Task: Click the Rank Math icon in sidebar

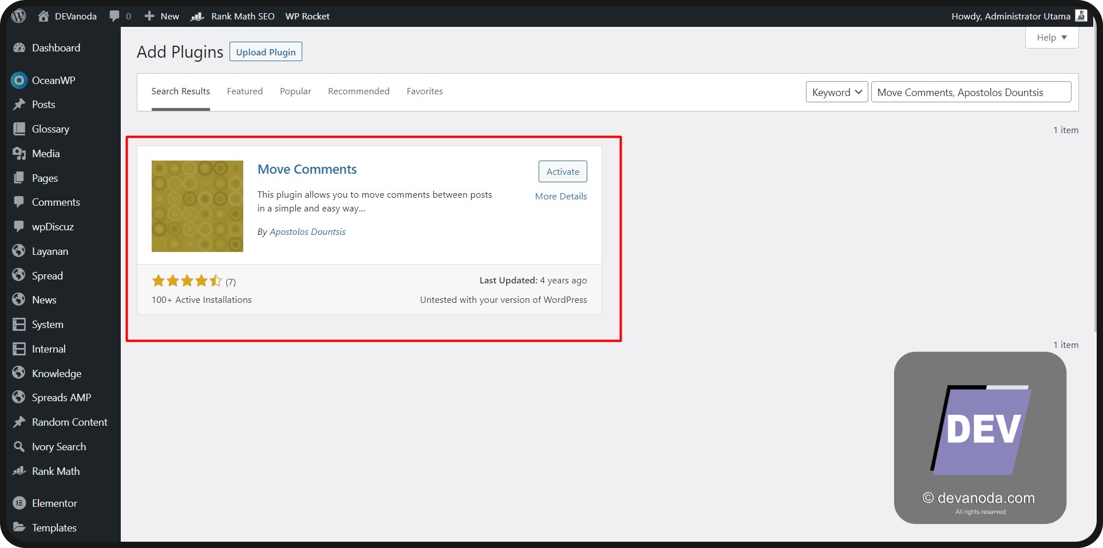Action: click(19, 471)
